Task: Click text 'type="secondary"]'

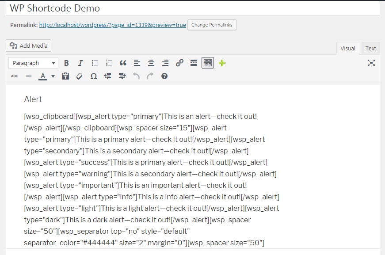Action: tap(54, 151)
